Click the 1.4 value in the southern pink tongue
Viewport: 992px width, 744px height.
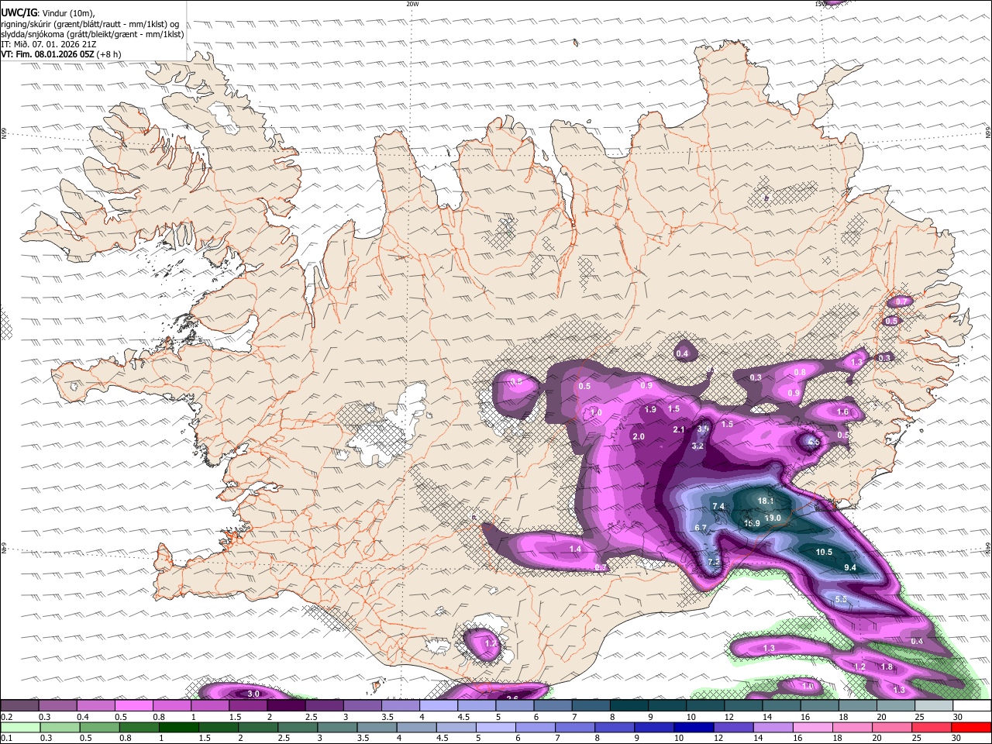click(575, 549)
